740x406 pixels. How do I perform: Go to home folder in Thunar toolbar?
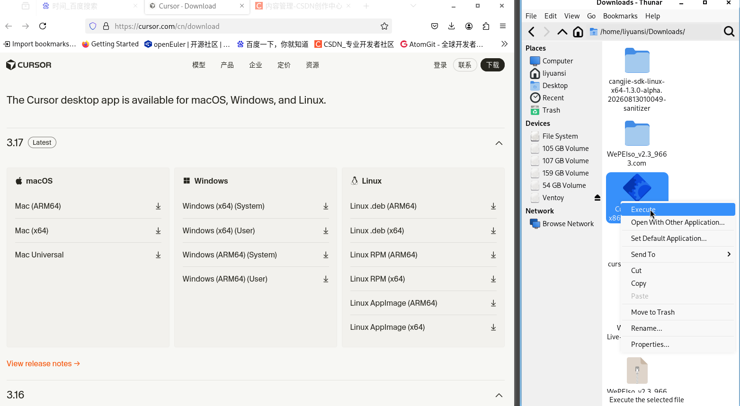578,32
